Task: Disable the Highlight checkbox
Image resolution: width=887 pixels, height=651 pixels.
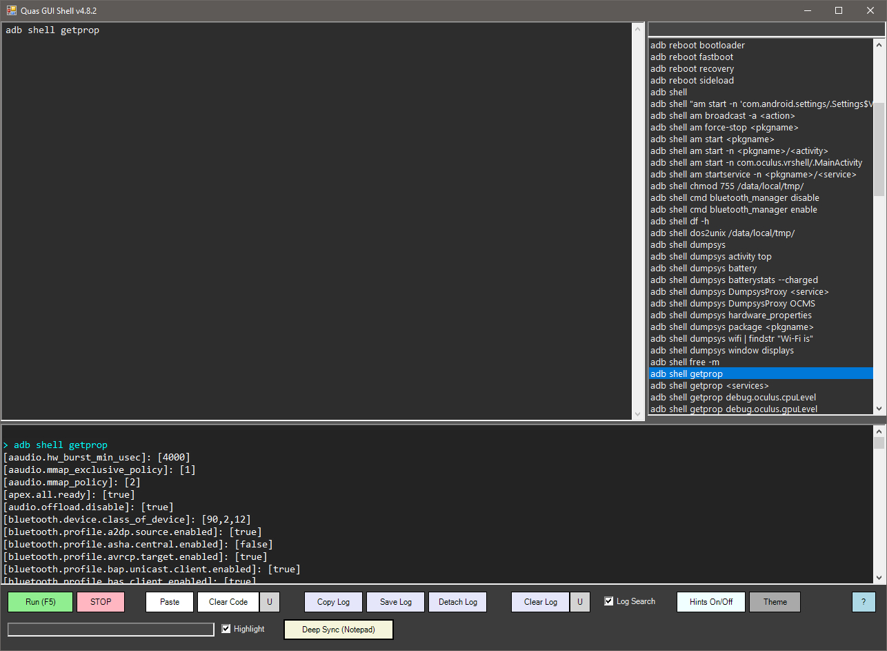Action: point(226,629)
